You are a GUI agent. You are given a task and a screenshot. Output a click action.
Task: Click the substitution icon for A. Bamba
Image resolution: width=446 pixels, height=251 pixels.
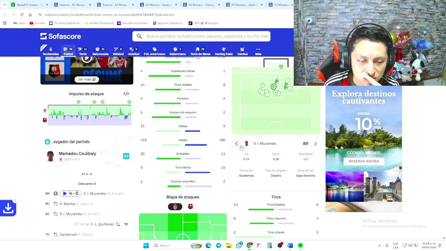[x=55, y=204]
